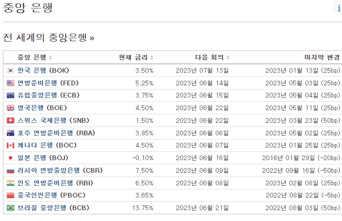Viewport: 342px width, 221px height.
Task: Click the Switzerland flag icon
Action: (11, 121)
